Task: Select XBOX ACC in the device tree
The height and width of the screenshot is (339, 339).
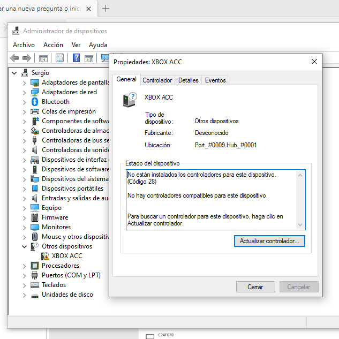Action: tap(67, 256)
